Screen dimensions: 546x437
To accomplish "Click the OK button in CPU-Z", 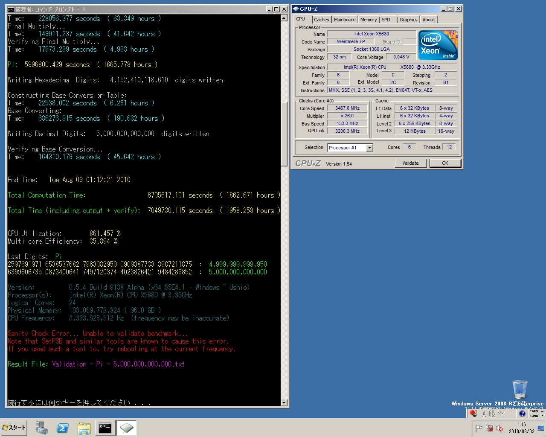I will (x=445, y=163).
